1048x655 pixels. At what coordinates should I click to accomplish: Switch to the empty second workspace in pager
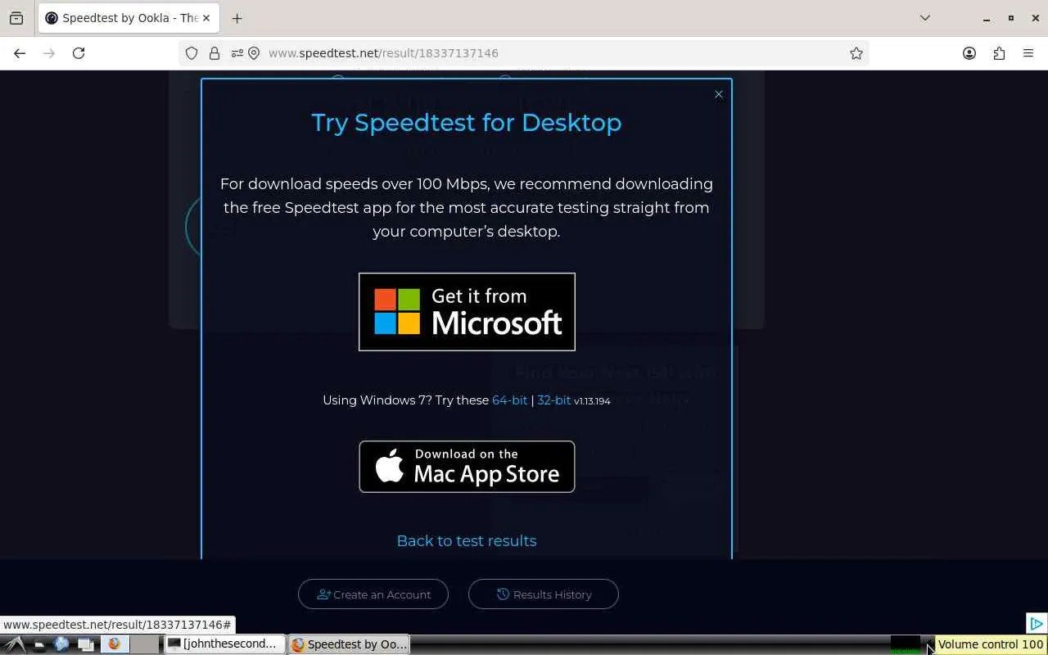pos(145,644)
